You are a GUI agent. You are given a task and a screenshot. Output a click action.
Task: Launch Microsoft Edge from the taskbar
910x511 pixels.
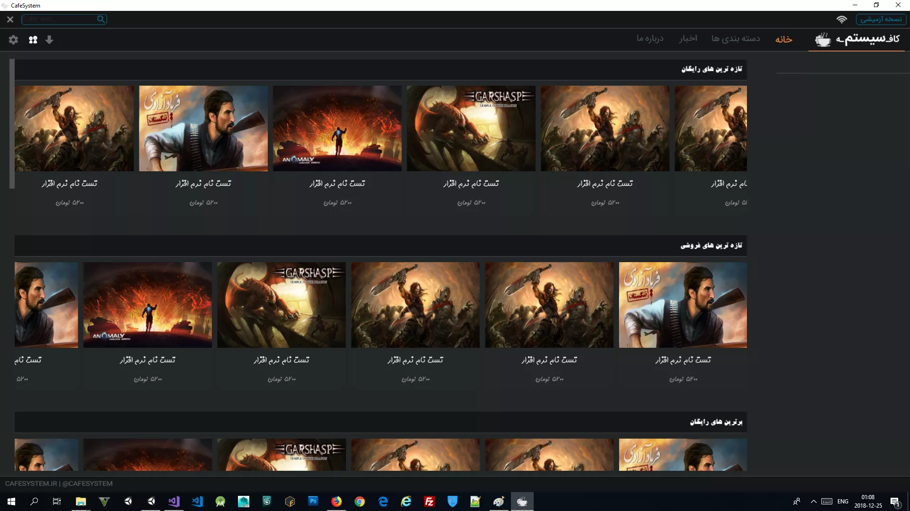coord(383,502)
